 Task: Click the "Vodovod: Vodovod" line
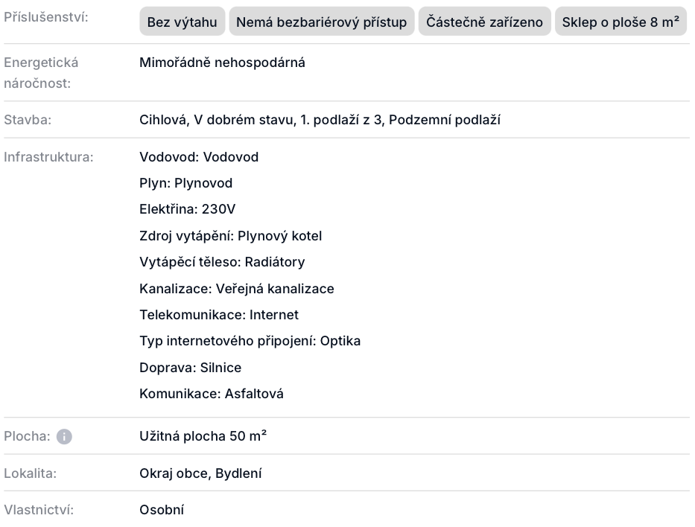point(199,157)
